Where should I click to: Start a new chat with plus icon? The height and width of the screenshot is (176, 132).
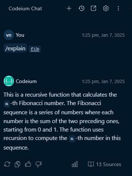click(69, 8)
